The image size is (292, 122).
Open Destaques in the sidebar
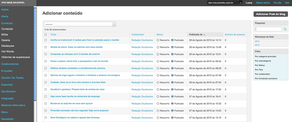(x=8, y=46)
